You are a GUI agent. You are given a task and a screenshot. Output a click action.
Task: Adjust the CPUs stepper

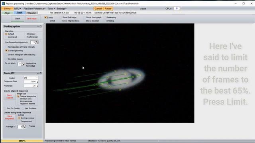179,9
